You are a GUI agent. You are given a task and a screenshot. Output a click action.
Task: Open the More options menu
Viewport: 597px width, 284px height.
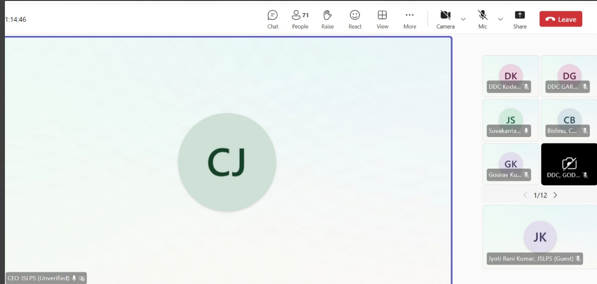coord(410,19)
